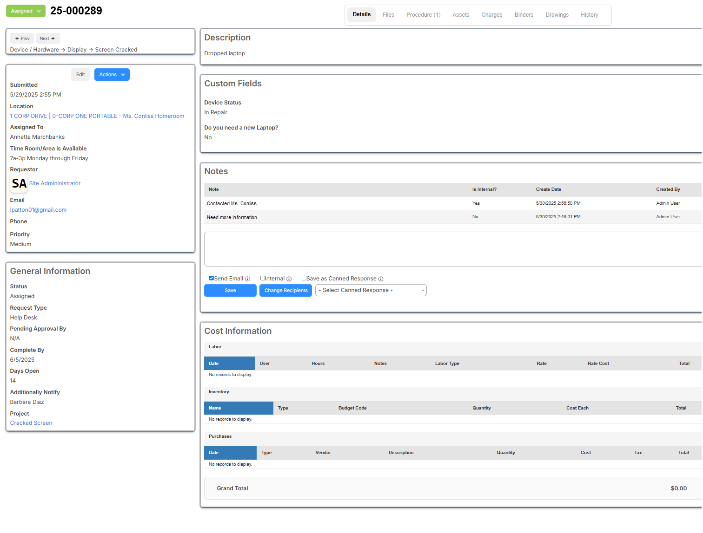Viewport: 703px width, 533px height.
Task: Click the Cost Each column header
Action: (577, 408)
